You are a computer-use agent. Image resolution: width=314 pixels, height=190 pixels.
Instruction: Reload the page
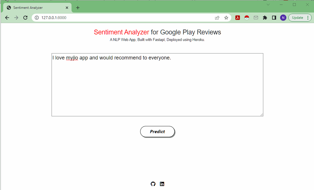coord(25,18)
